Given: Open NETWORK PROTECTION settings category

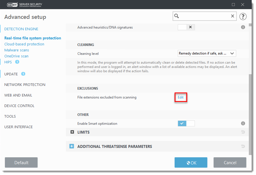Looking at the screenshot, I should [25, 85].
